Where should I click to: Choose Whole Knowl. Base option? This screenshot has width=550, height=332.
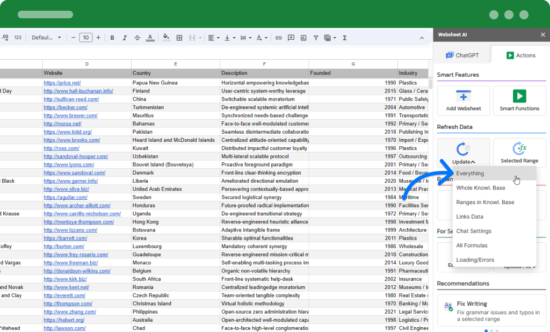coord(480,188)
